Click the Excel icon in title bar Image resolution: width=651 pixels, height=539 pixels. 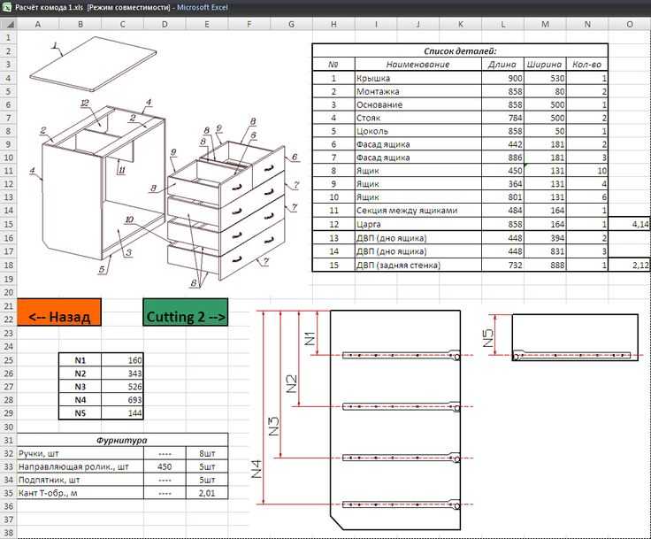[x=6, y=7]
